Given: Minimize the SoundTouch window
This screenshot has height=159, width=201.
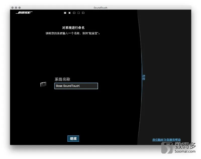Looking at the screenshot, I should pos(16,8).
